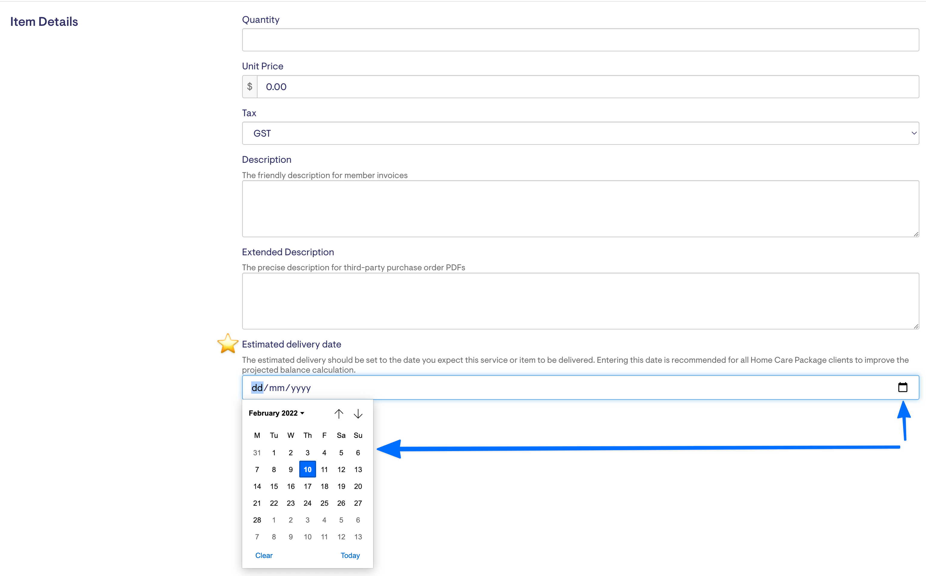Image resolution: width=926 pixels, height=576 pixels.
Task: Click the gold star beside delivery date
Action: 227,344
